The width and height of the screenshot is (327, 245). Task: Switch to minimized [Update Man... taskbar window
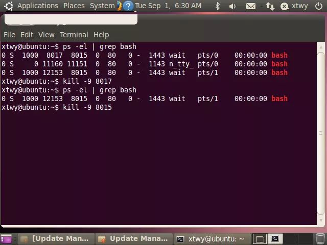56,238
